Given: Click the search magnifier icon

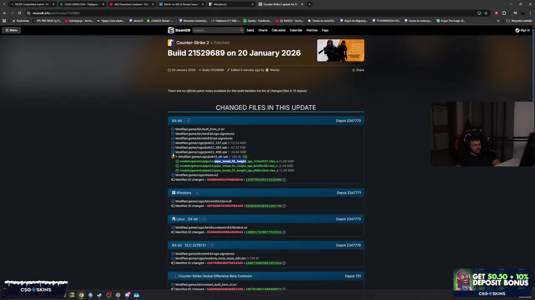Looking at the screenshot, I should point(241,30).
